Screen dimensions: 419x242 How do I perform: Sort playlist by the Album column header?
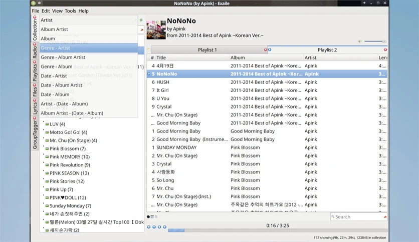[x=266, y=57]
